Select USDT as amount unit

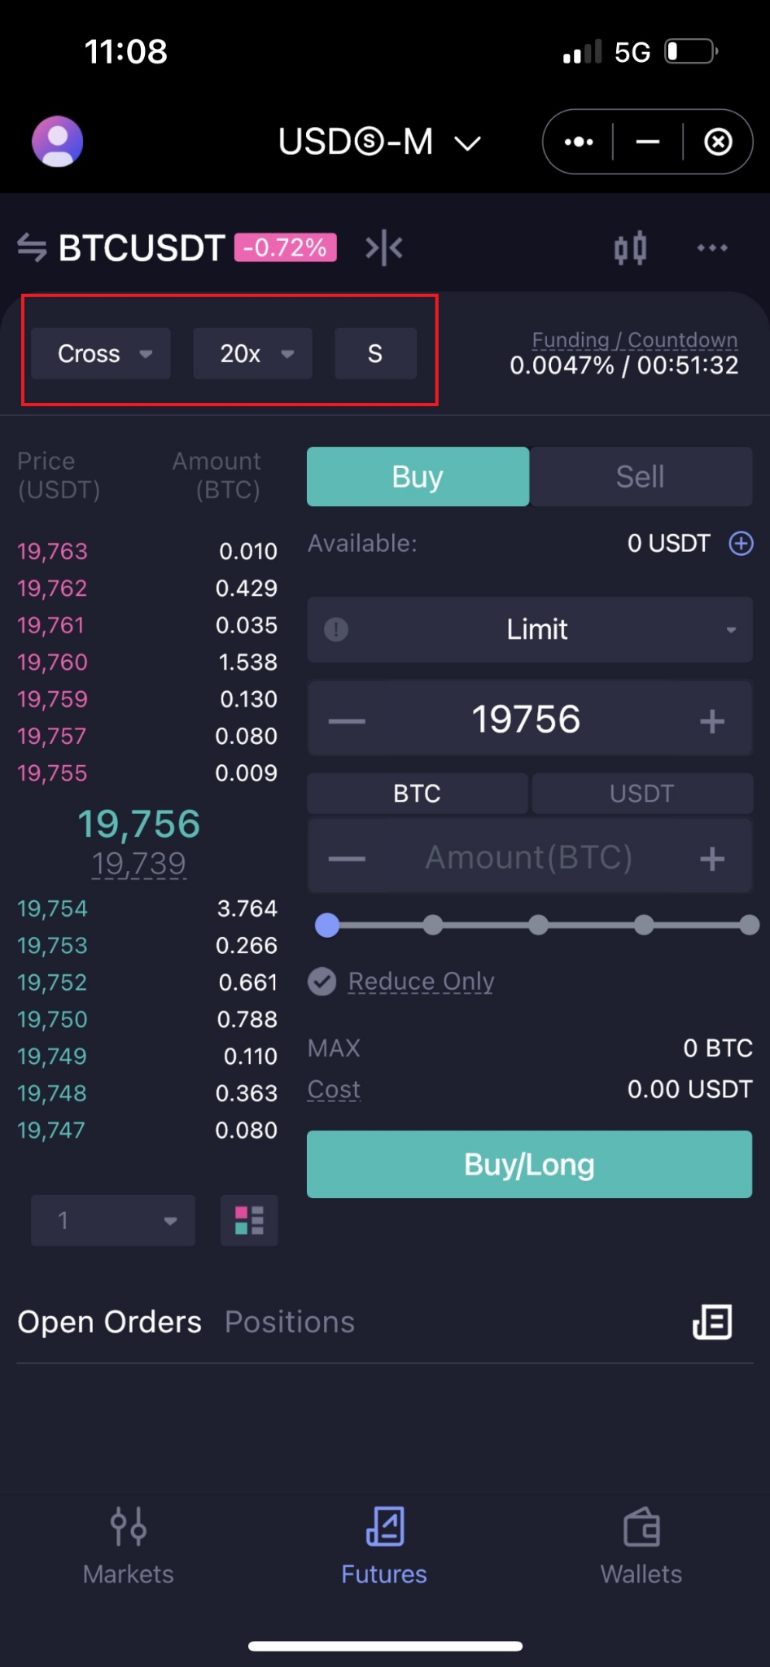tap(642, 794)
